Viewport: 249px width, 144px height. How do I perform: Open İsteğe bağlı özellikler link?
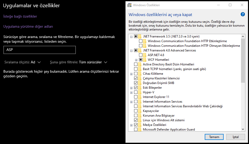pos(20,16)
